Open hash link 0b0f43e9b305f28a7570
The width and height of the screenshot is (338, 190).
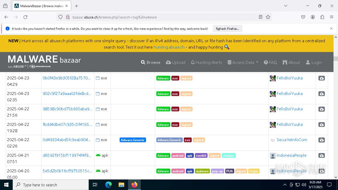(x=67, y=78)
